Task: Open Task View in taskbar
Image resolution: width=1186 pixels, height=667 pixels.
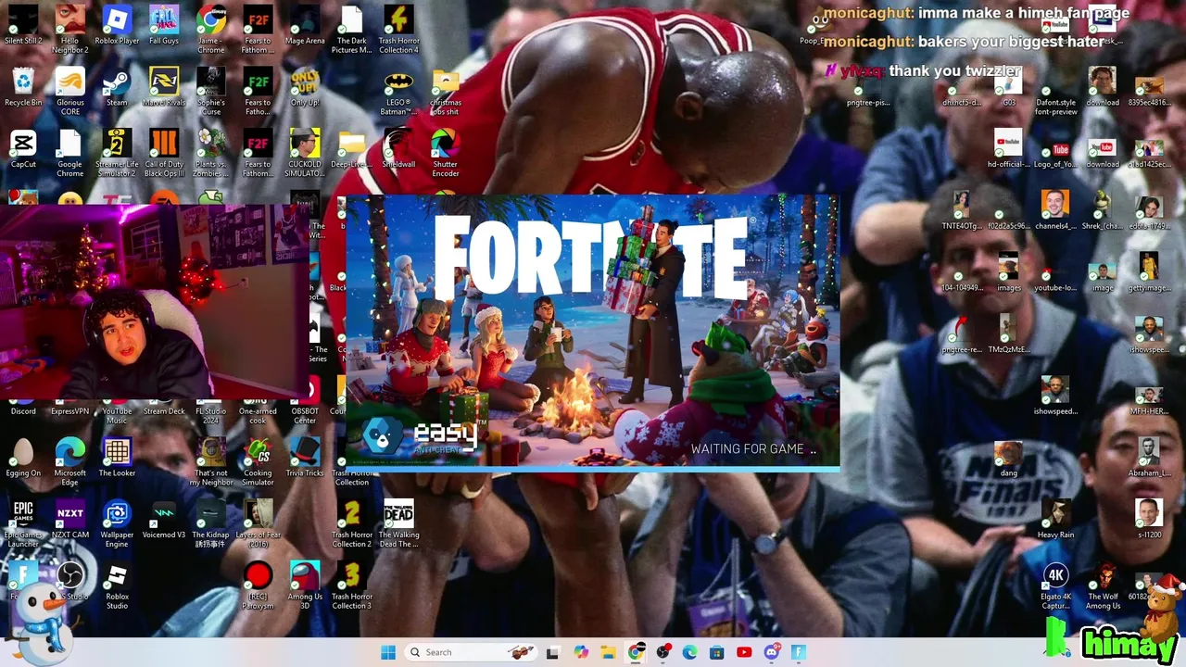Action: tap(553, 652)
